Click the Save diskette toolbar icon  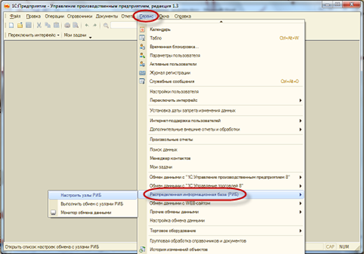pos(29,25)
